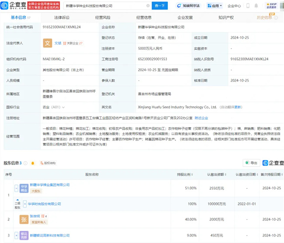Image resolution: width=284 pixels, height=243 pixels.
Task: Open shareholder 新疆华孚棉业集团有限公司 link
Action: [49, 185]
